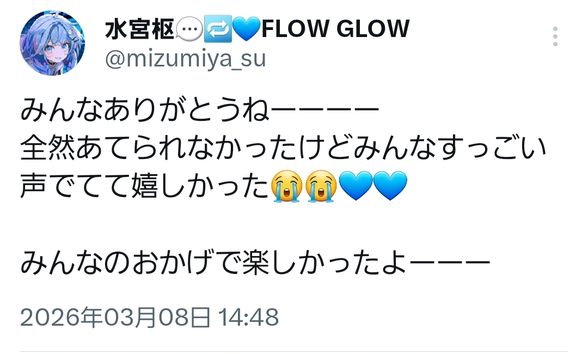
Task: Click the line starting 全然あてられなかった
Action: click(x=283, y=148)
